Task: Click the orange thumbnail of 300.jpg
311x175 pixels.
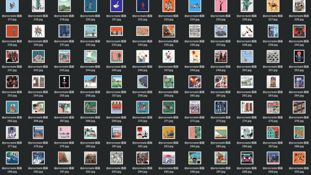Action: click(x=299, y=158)
